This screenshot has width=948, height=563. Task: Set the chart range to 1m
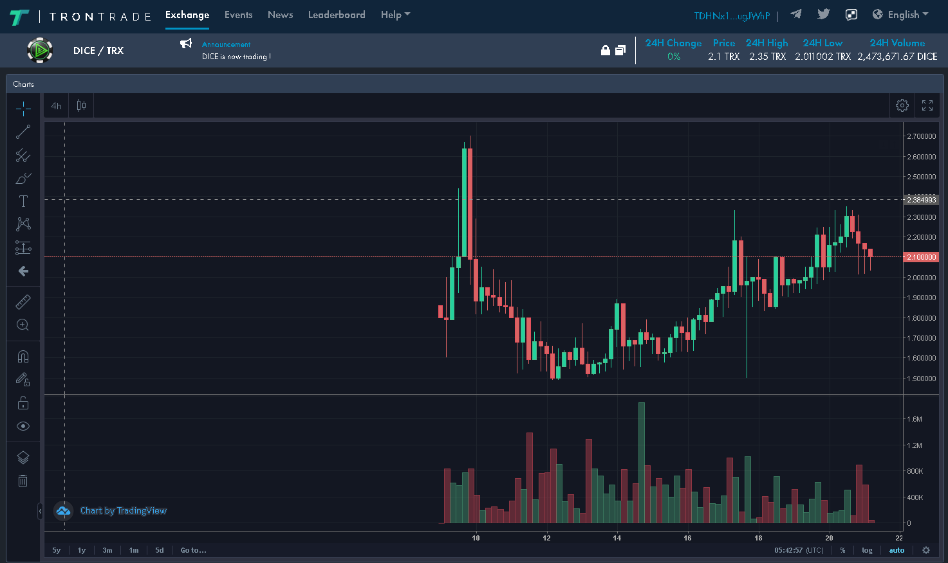click(x=134, y=550)
